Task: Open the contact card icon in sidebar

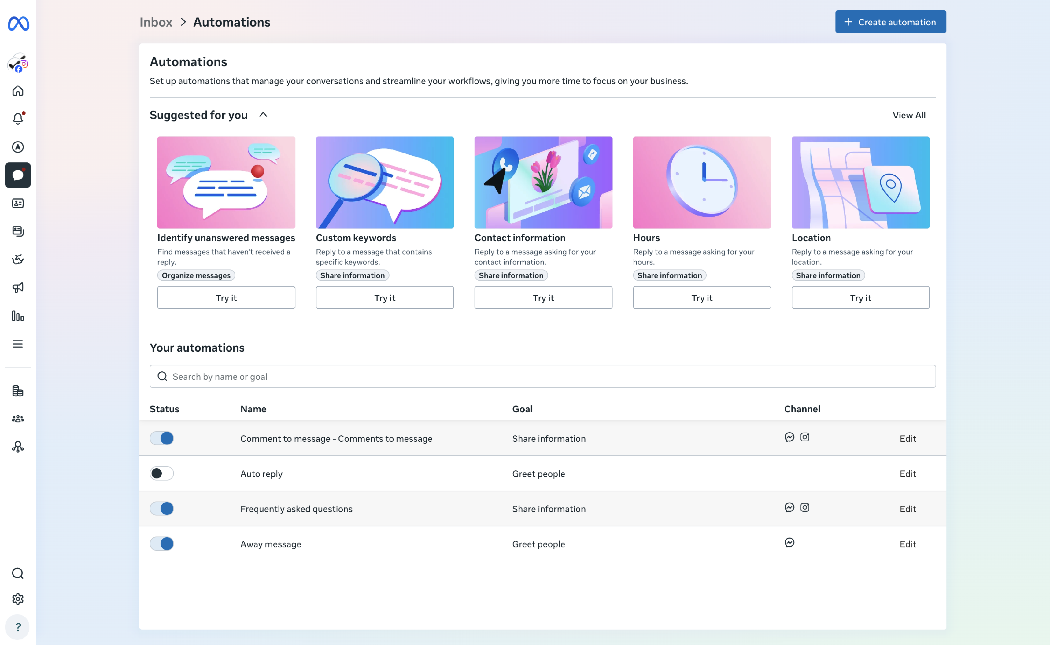Action: click(18, 203)
